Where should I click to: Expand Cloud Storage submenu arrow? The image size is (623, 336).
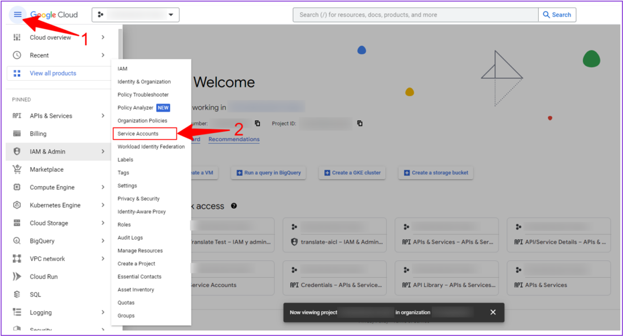pyautogui.click(x=103, y=223)
